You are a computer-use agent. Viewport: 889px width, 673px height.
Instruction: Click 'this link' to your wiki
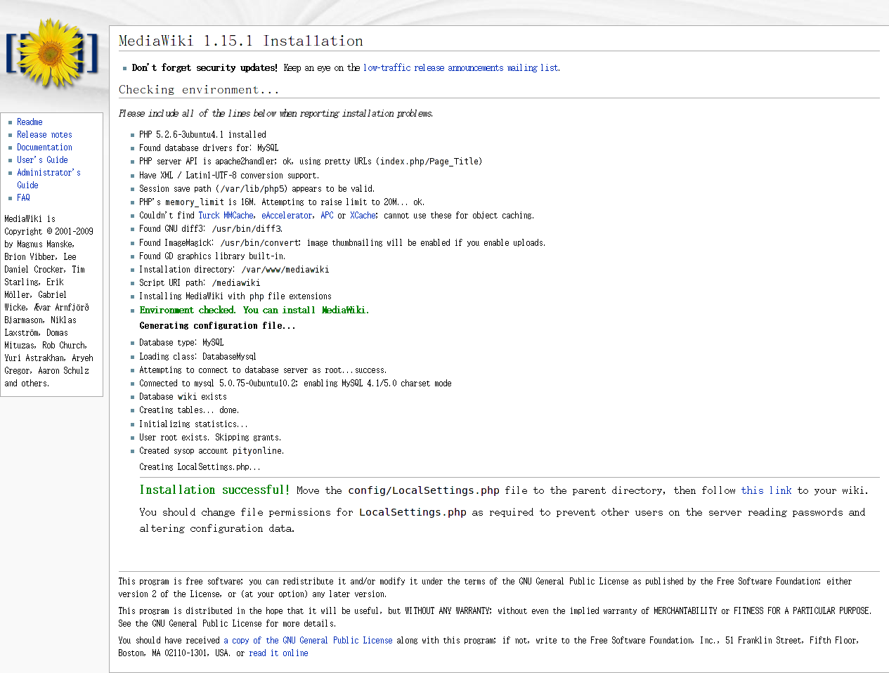(766, 491)
